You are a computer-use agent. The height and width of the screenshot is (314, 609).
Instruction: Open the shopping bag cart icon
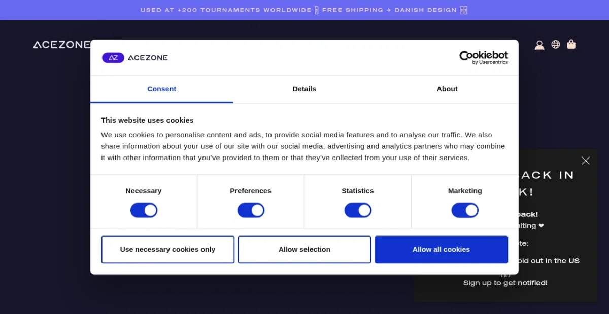pos(571,44)
